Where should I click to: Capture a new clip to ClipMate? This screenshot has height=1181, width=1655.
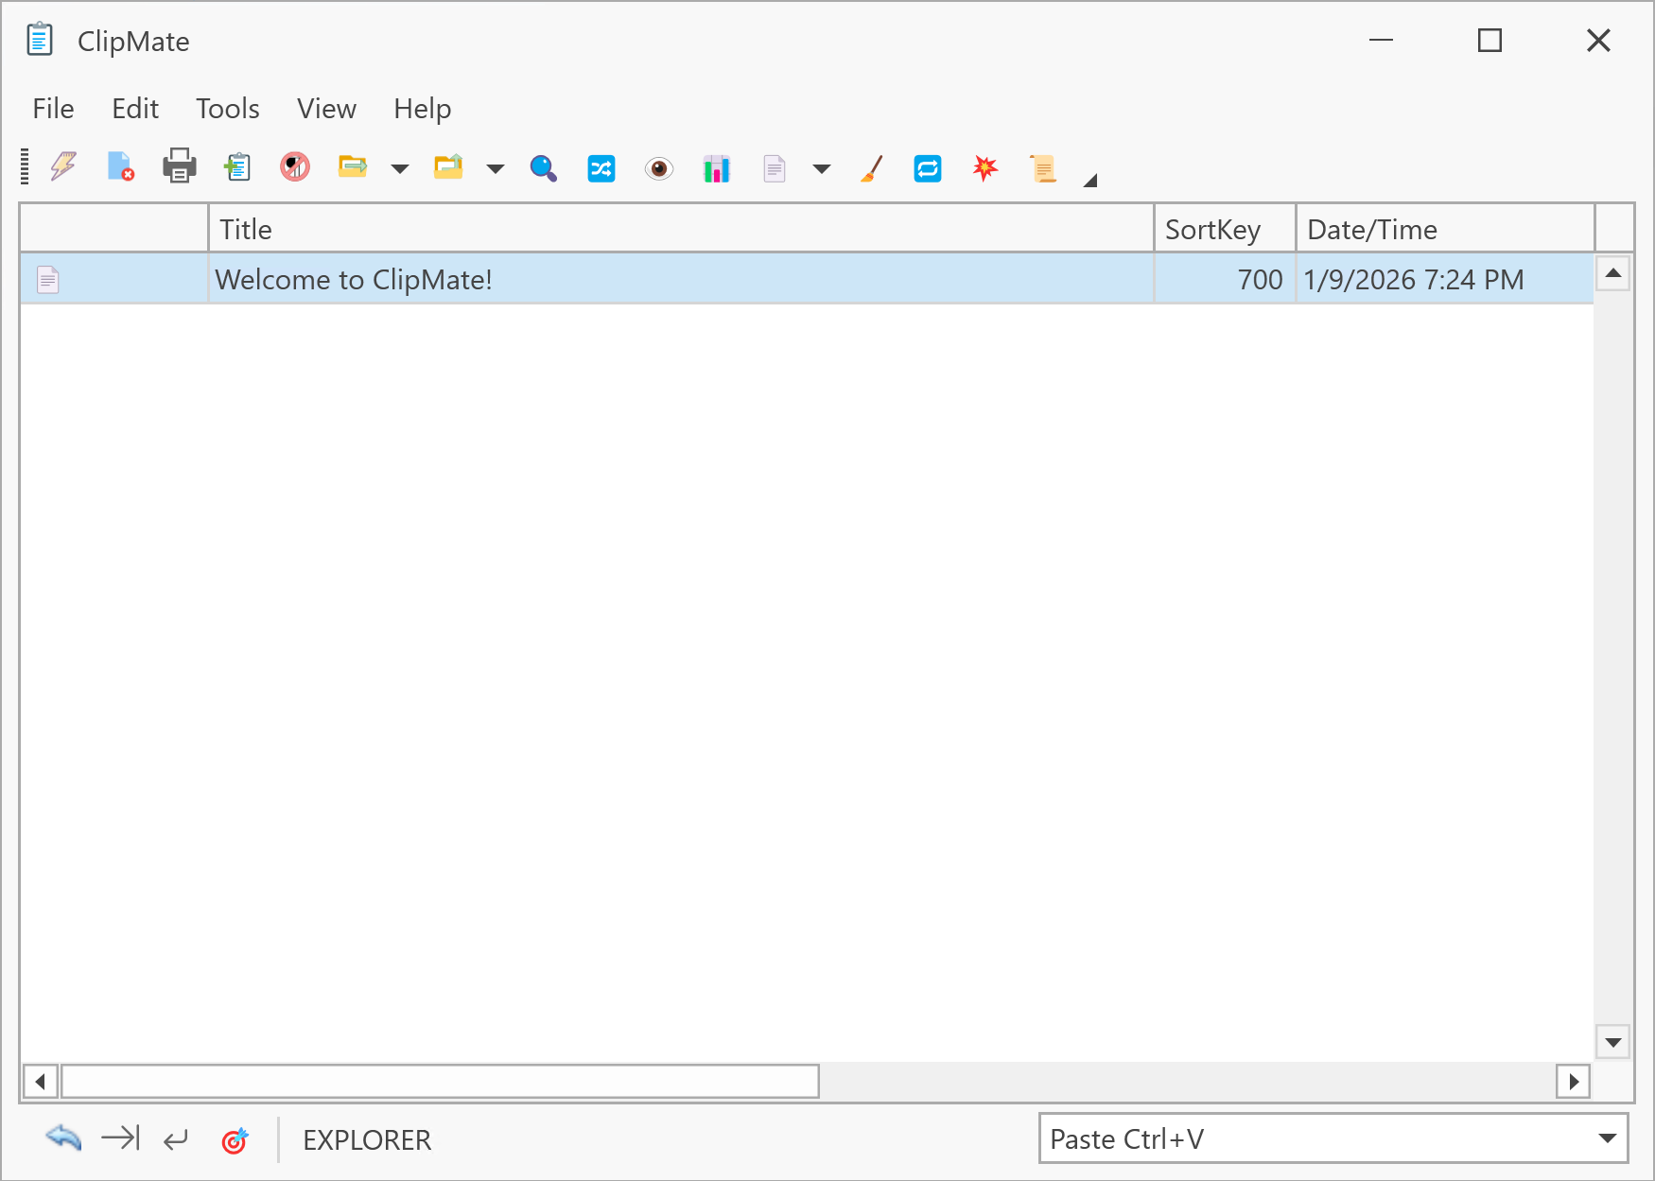click(236, 167)
